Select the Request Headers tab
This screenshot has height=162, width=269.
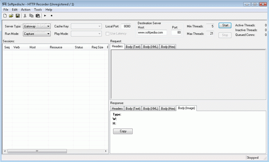coord(117,46)
